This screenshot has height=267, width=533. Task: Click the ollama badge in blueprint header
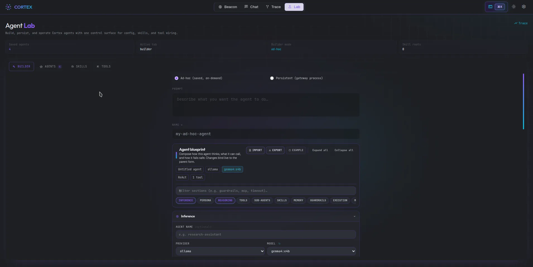[213, 169]
